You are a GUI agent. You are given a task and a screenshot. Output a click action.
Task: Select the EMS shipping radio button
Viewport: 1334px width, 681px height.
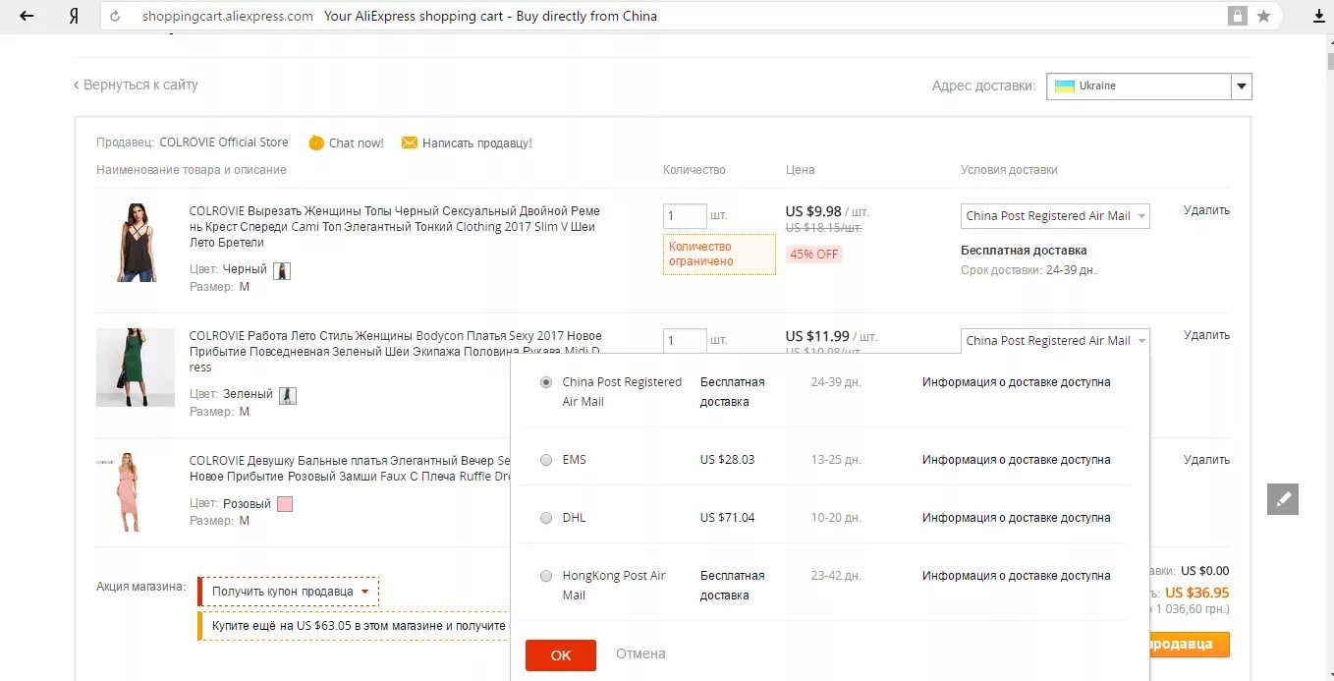point(546,460)
